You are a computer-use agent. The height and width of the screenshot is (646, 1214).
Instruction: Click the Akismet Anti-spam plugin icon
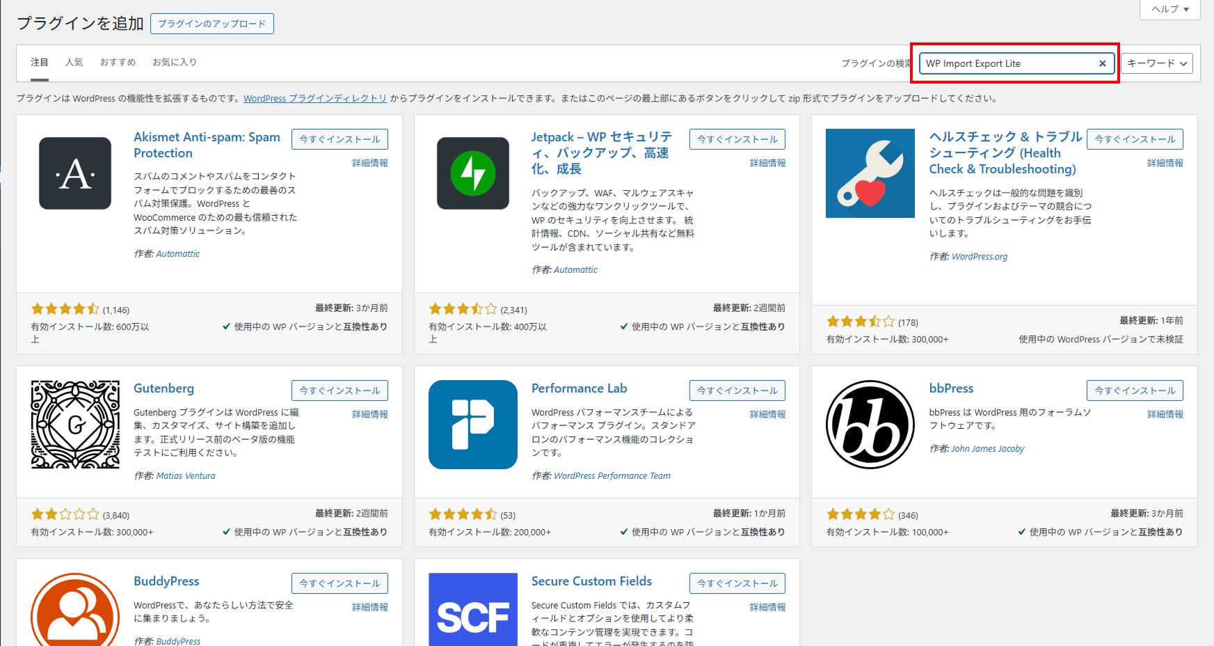pyautogui.click(x=75, y=173)
